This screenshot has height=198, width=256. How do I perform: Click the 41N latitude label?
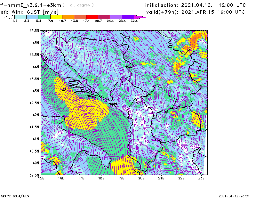36,139
